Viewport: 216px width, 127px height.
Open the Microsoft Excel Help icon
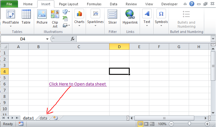point(192,4)
